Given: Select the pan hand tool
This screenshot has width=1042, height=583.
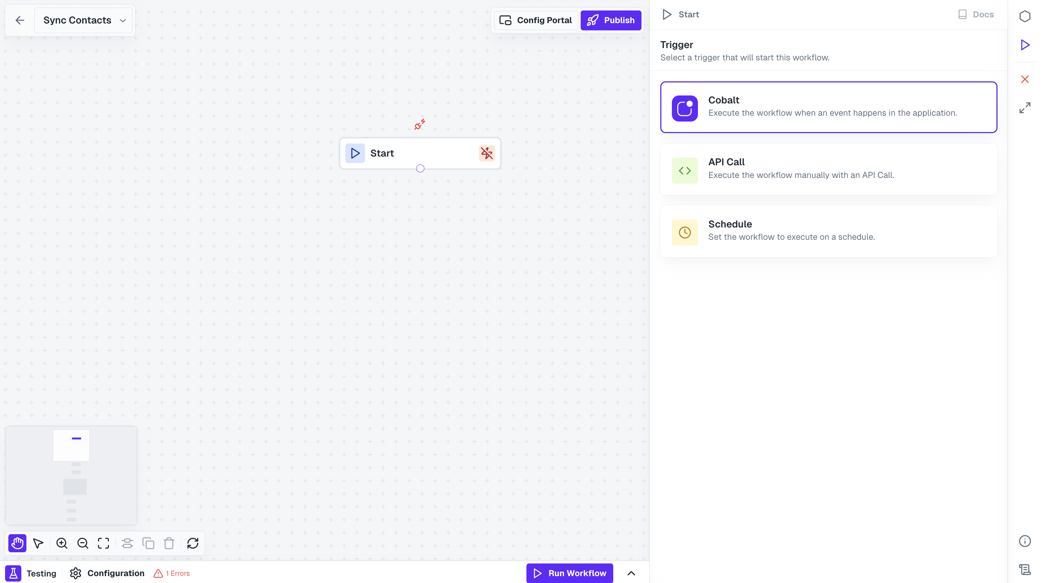Looking at the screenshot, I should (17, 543).
